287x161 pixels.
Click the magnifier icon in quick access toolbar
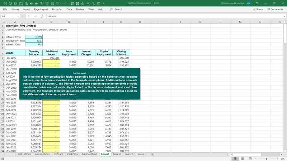coord(93,3)
